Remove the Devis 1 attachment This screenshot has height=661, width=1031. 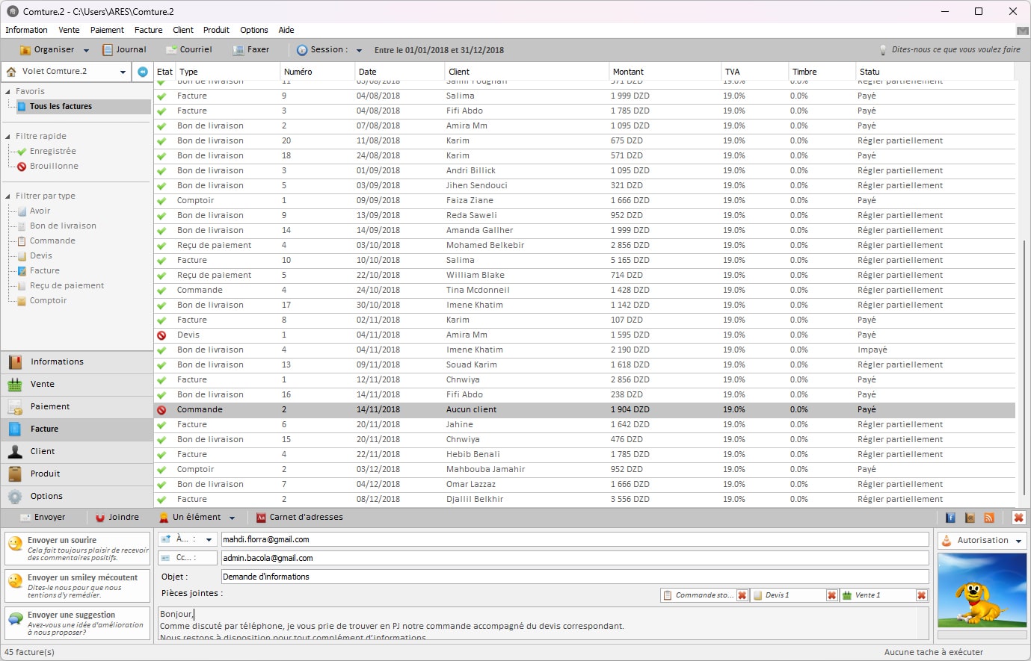coord(832,595)
